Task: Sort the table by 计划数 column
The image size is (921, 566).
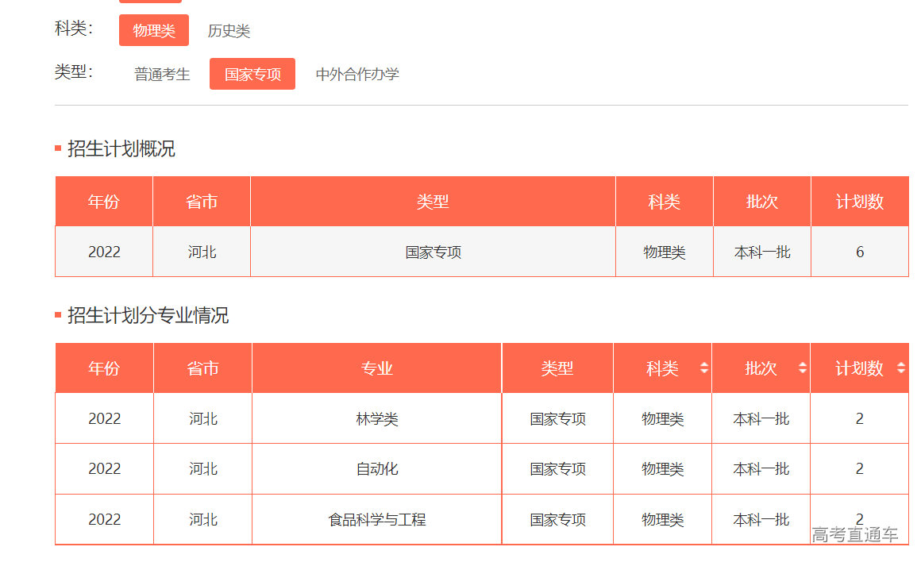Action: coord(901,368)
